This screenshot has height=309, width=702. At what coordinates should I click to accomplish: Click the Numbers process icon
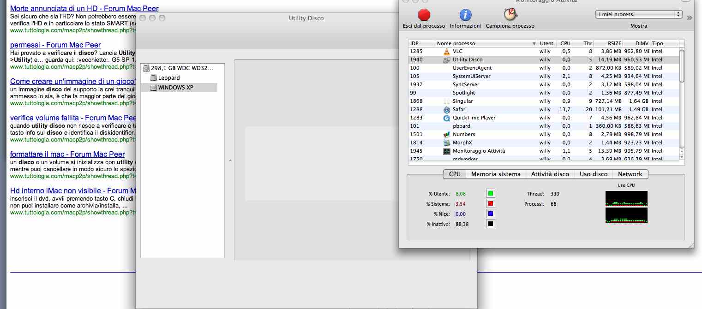[x=446, y=134]
